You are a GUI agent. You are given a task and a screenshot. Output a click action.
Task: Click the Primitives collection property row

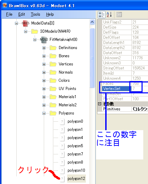[125, 109]
